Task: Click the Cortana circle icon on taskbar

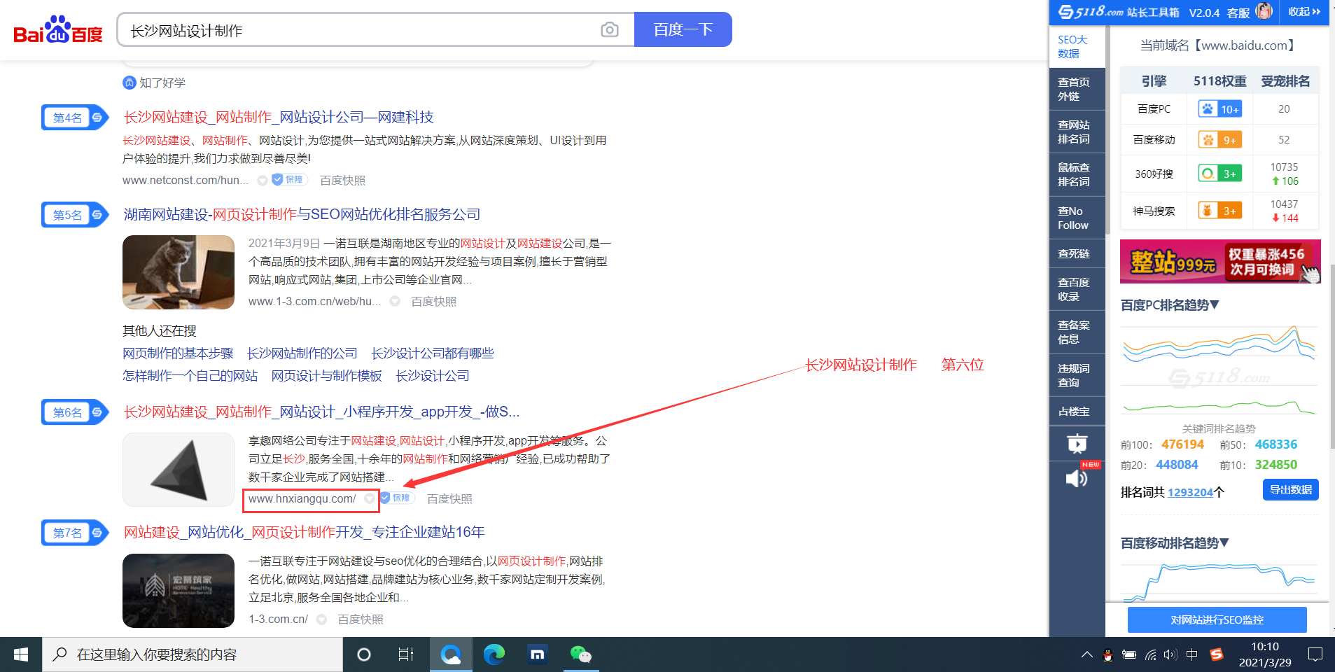Action: coord(364,654)
